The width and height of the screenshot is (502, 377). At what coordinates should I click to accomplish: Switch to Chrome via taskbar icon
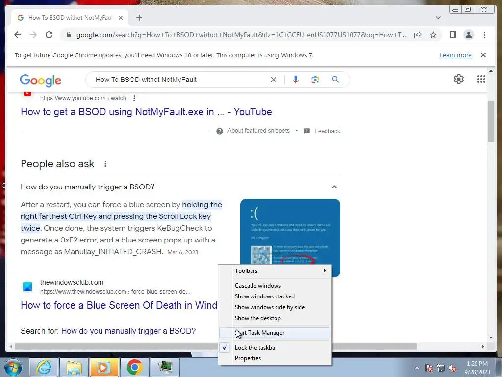134,367
